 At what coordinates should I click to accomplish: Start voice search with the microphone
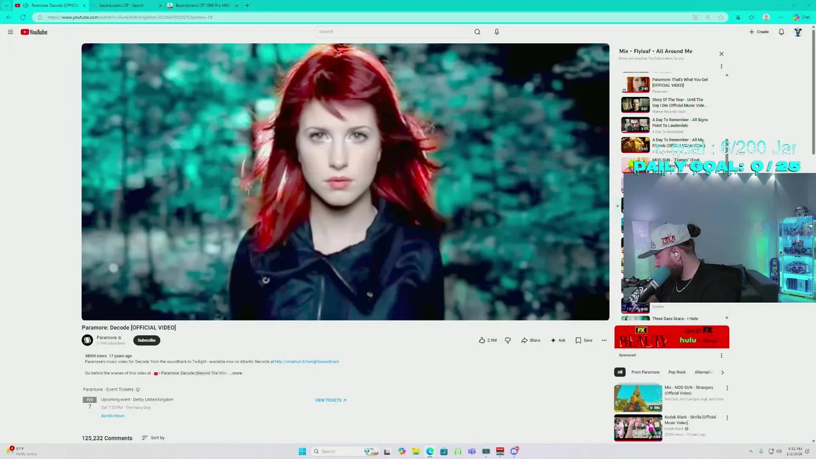tap(497, 32)
